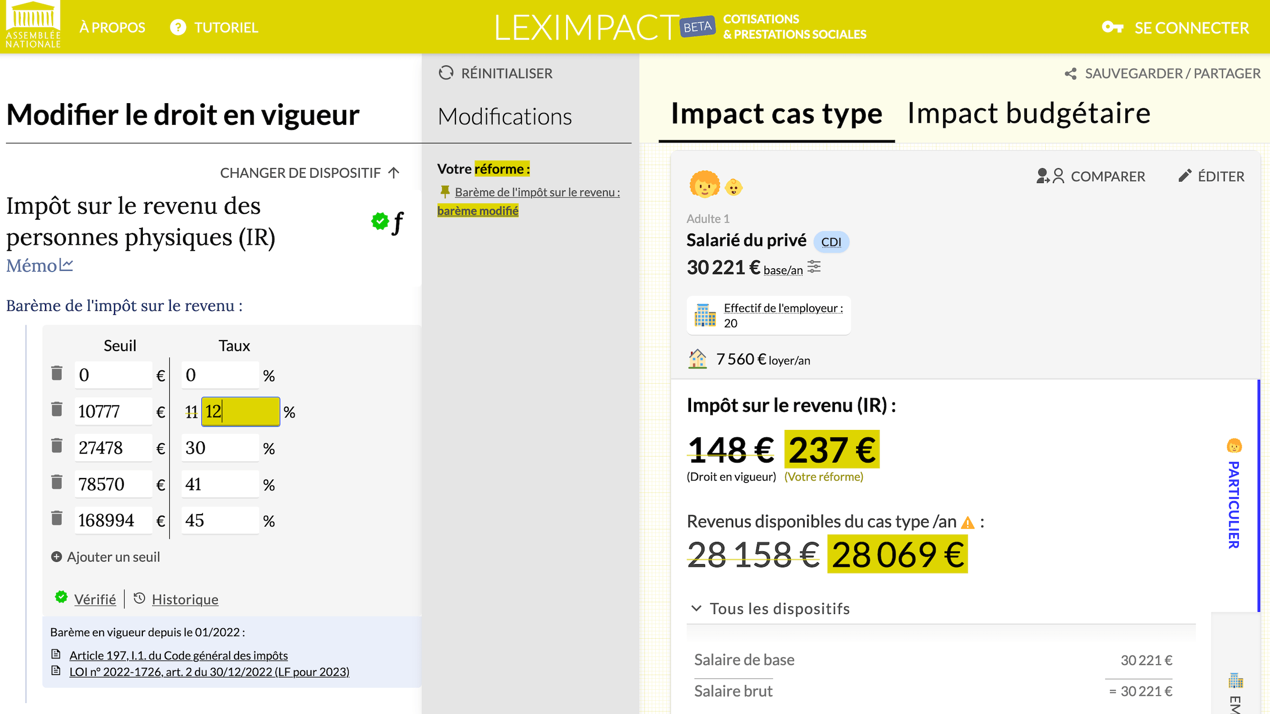Viewport: 1270px width, 714px height.
Task: Click the blue vertical scrollbar on the right
Action: [x=1259, y=496]
